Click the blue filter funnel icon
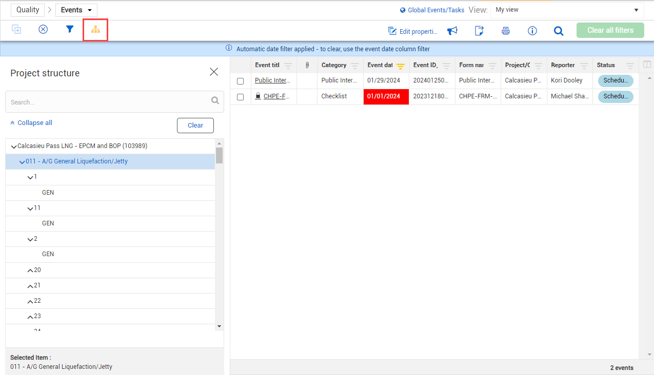 click(x=70, y=30)
